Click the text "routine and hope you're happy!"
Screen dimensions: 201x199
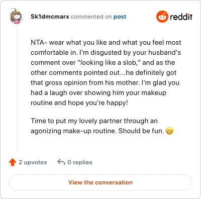pos(79,103)
